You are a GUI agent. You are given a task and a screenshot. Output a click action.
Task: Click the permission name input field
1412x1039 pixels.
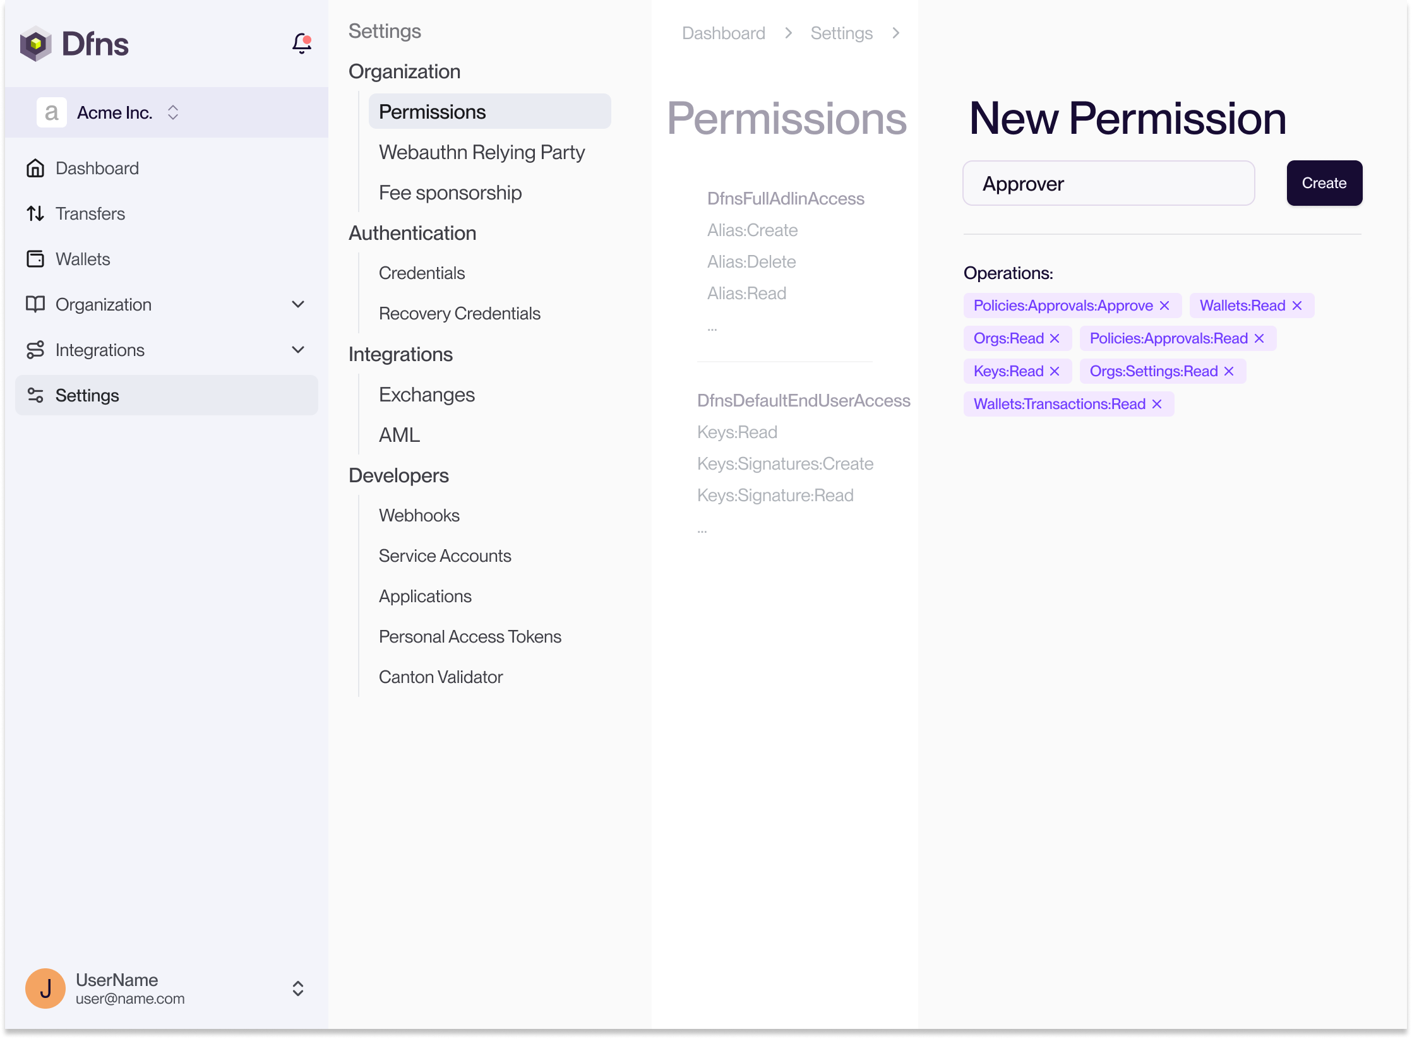(x=1108, y=184)
